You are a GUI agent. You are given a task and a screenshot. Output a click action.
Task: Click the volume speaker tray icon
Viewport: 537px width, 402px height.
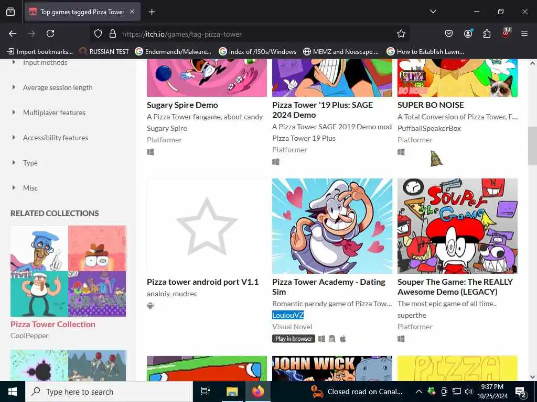(468, 392)
